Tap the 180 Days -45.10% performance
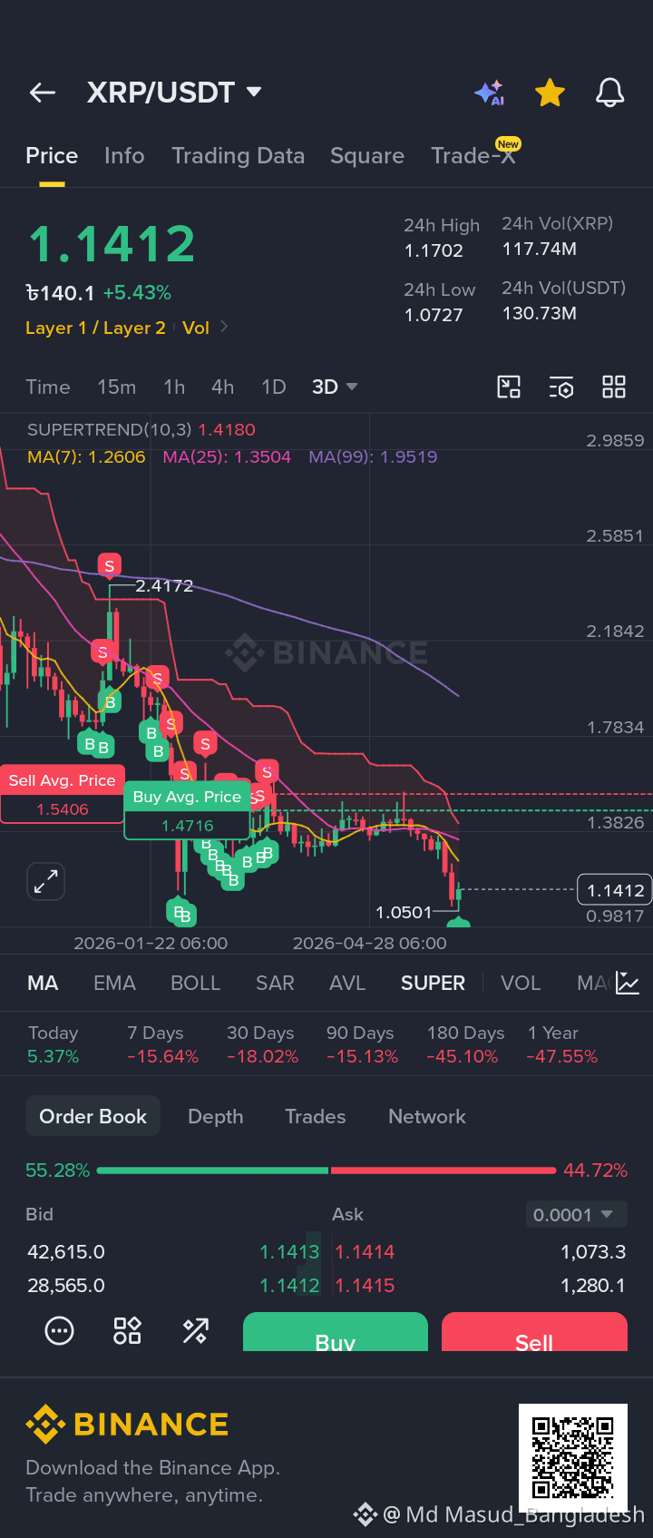The width and height of the screenshot is (653, 1538). pyautogui.click(x=465, y=1044)
